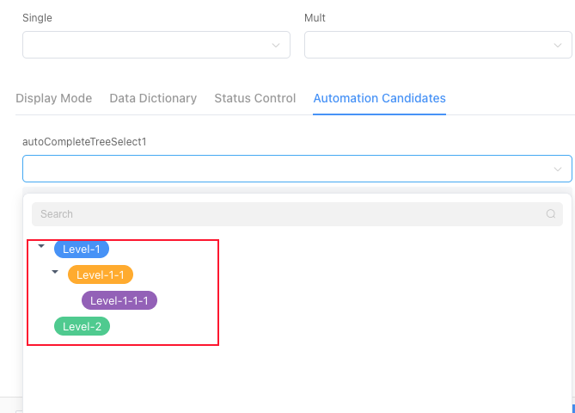Viewport: 575px width, 413px height.
Task: Select the green Level-2 tag
Action: coord(82,327)
